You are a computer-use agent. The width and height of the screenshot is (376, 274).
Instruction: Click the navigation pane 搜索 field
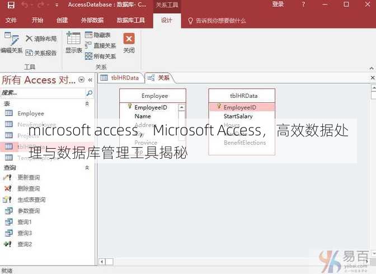(43, 93)
